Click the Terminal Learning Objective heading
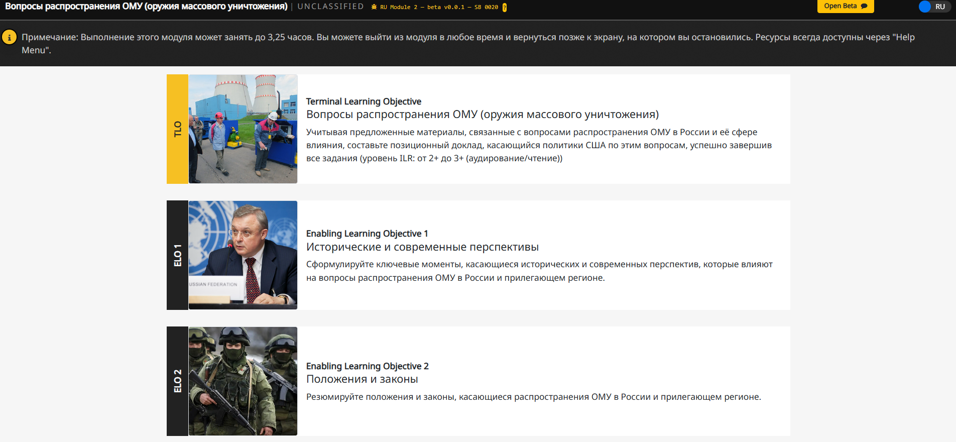This screenshot has width=956, height=442. pos(364,101)
